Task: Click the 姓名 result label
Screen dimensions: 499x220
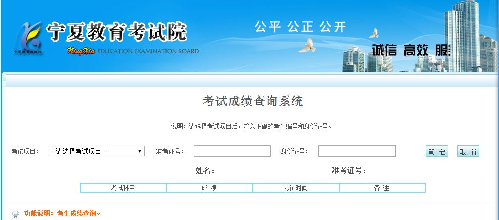Action: pos(205,171)
